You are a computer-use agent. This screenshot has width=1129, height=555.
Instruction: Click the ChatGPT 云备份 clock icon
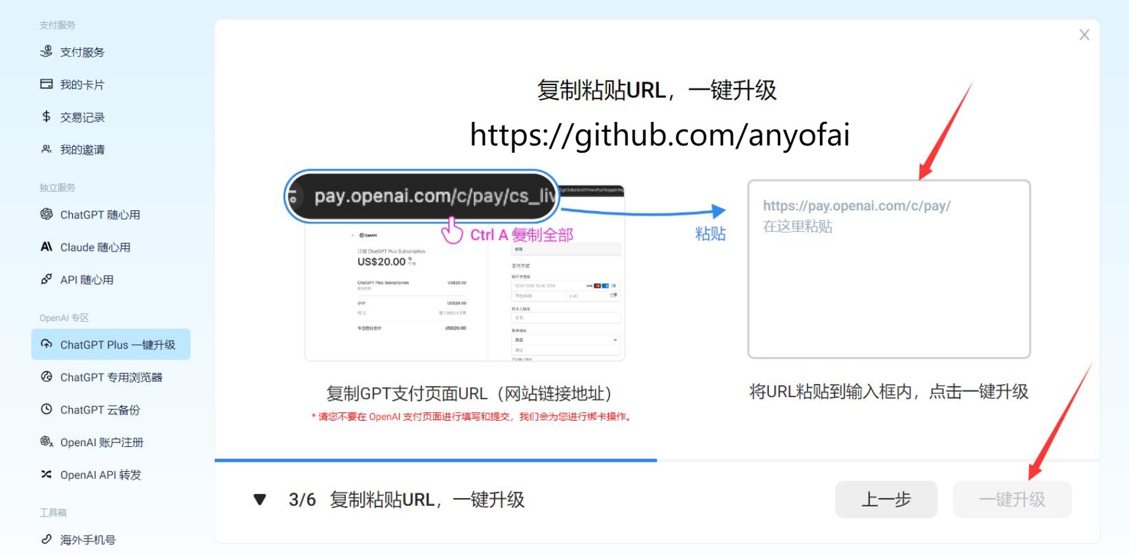(x=46, y=410)
